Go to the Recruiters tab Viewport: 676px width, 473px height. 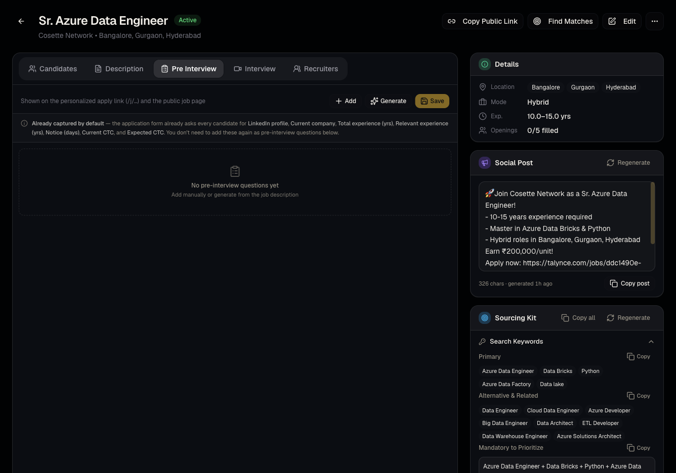pyautogui.click(x=316, y=69)
